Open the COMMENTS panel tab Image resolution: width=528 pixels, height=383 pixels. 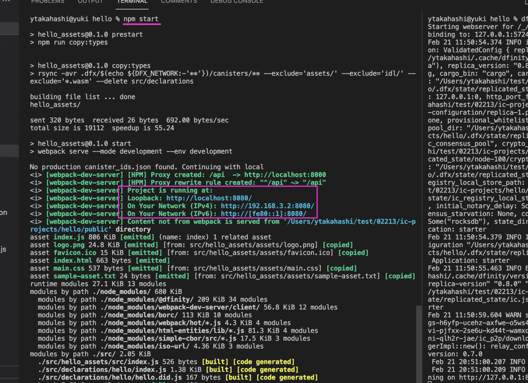[179, 2]
